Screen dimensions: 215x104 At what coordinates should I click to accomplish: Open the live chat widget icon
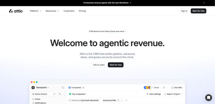pos(209,98)
